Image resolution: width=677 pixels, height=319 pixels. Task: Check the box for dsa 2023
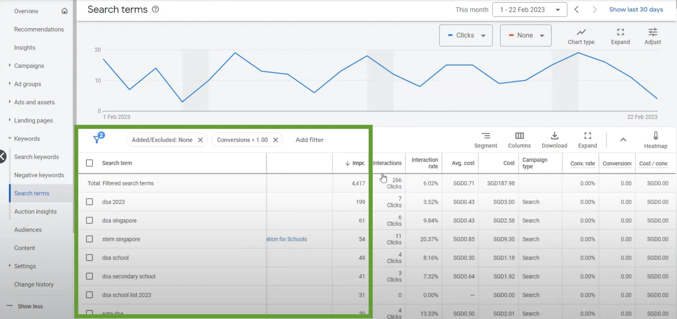point(89,202)
